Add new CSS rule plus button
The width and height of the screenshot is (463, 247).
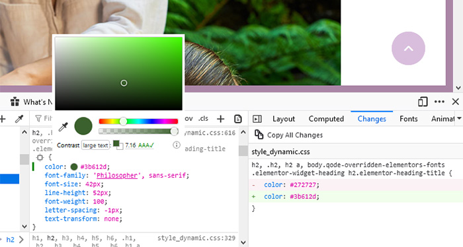220,119
